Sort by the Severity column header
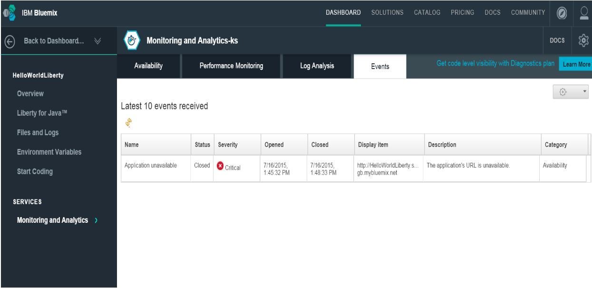 pyautogui.click(x=237, y=144)
